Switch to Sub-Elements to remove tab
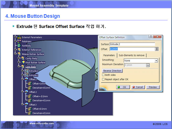The image size is (172, 129). pyautogui.click(x=132, y=55)
